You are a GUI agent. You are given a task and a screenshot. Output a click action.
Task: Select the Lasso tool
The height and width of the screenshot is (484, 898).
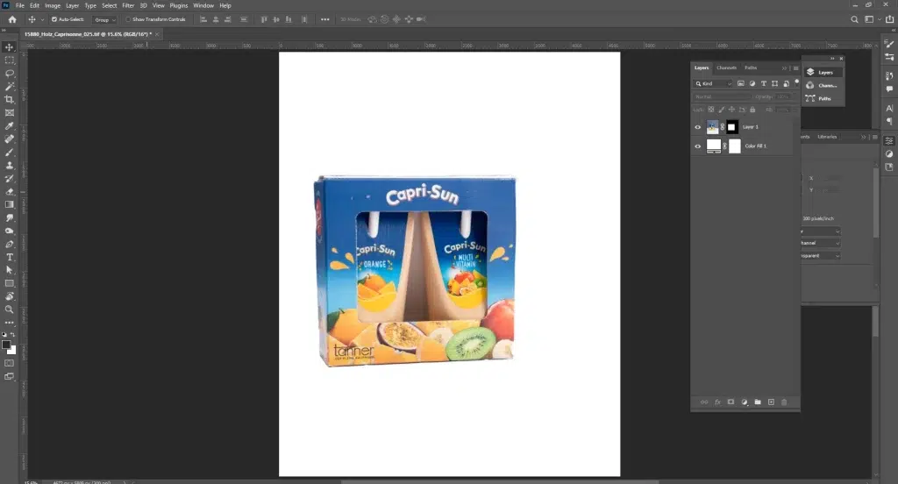click(x=9, y=74)
